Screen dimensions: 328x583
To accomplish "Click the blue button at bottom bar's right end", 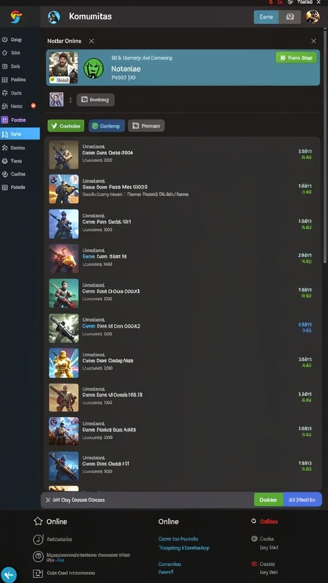I will pos(302,500).
